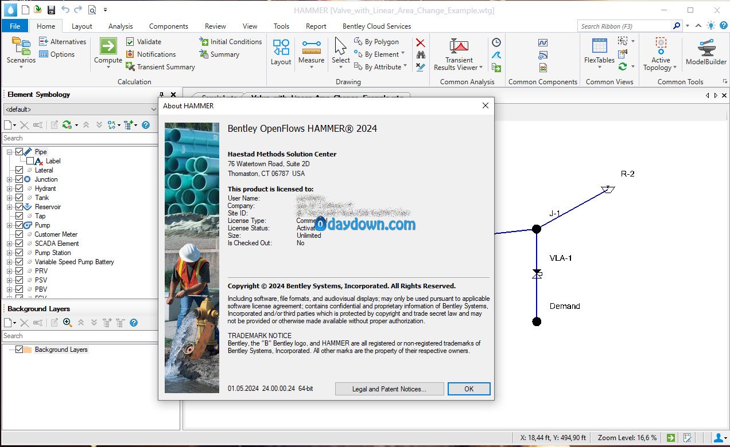
Task: Open the clock Times icon in Common Analysis
Action: (496, 42)
